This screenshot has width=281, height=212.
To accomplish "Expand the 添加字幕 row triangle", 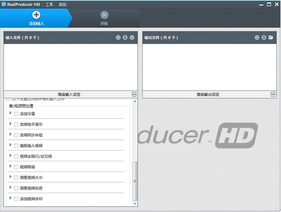I will coord(10,113).
